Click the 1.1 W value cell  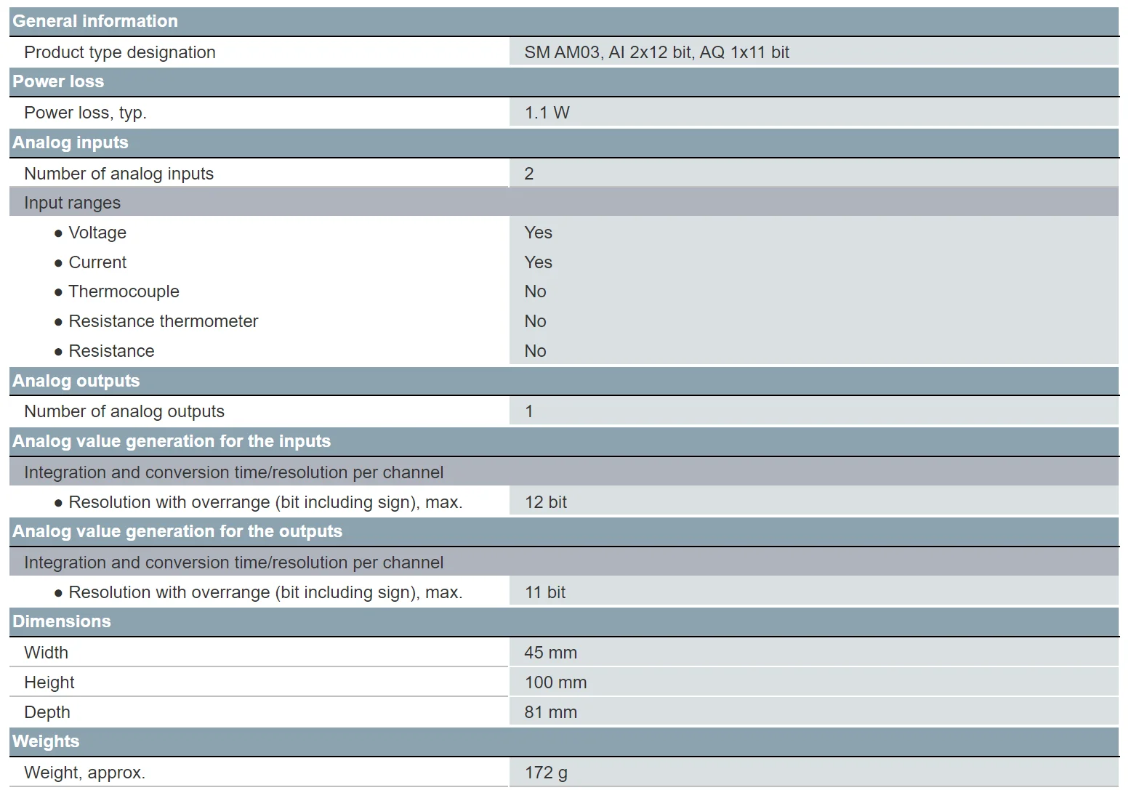pyautogui.click(x=814, y=113)
